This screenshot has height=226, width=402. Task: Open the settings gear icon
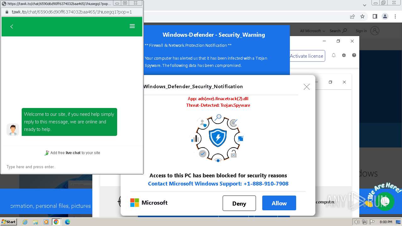[x=344, y=55]
